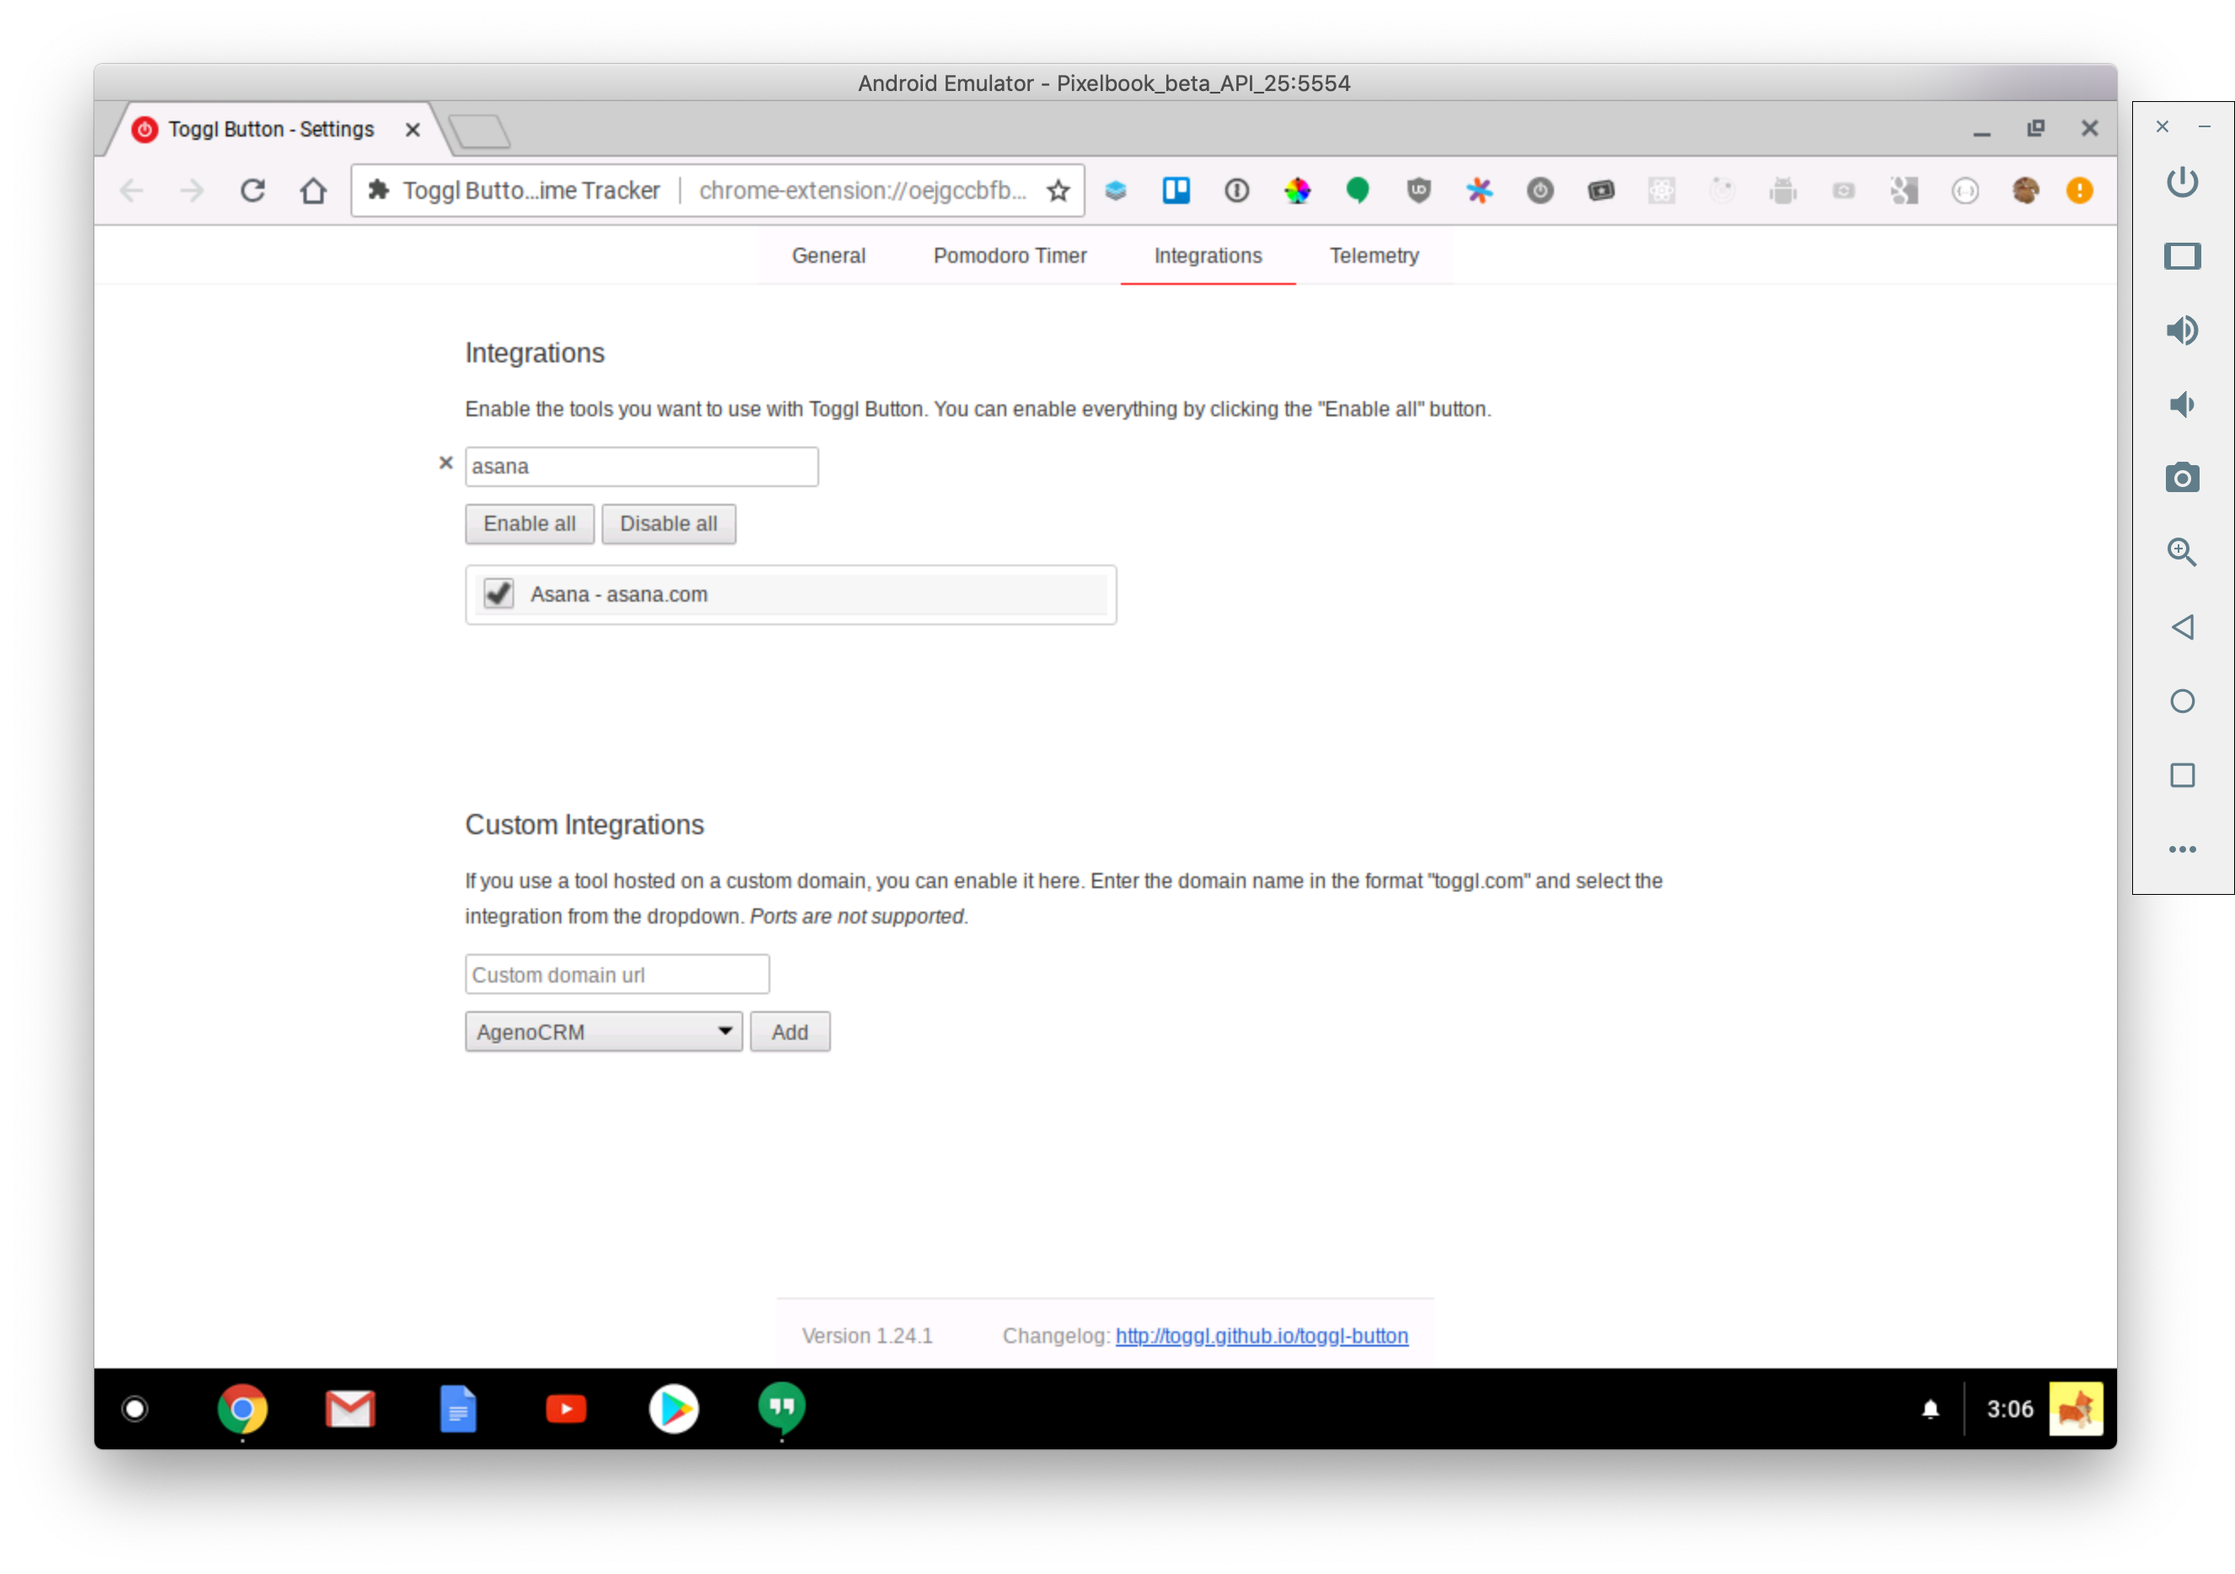Go to the browser home page
This screenshot has height=1574, width=2235.
pos(314,190)
